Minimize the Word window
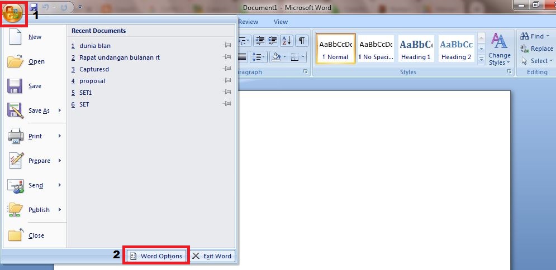556x270 pixels. tap(521, 4)
